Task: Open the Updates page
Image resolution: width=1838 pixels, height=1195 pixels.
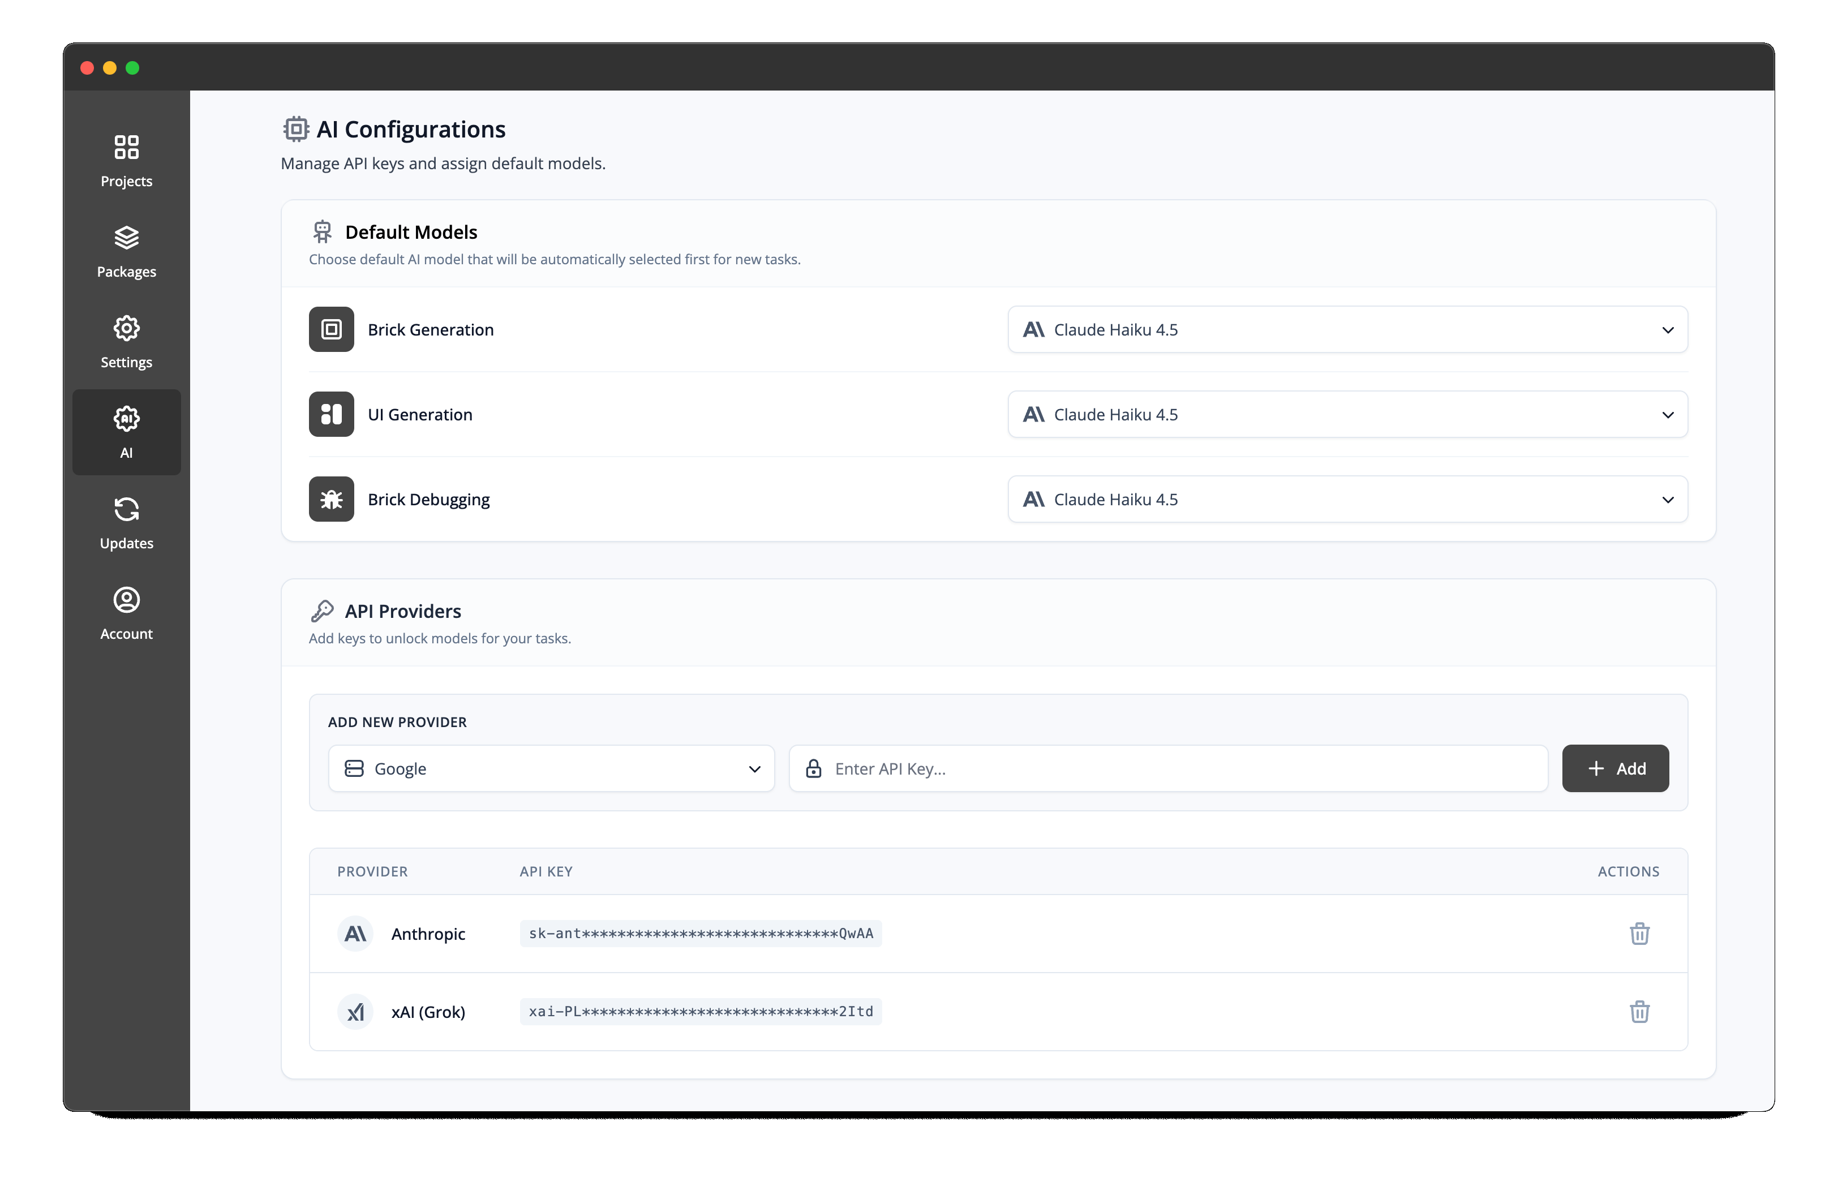Action: coord(127,523)
